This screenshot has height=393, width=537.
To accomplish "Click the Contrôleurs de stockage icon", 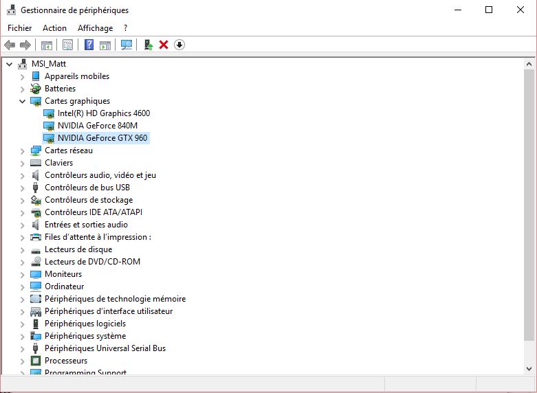I will click(x=36, y=200).
